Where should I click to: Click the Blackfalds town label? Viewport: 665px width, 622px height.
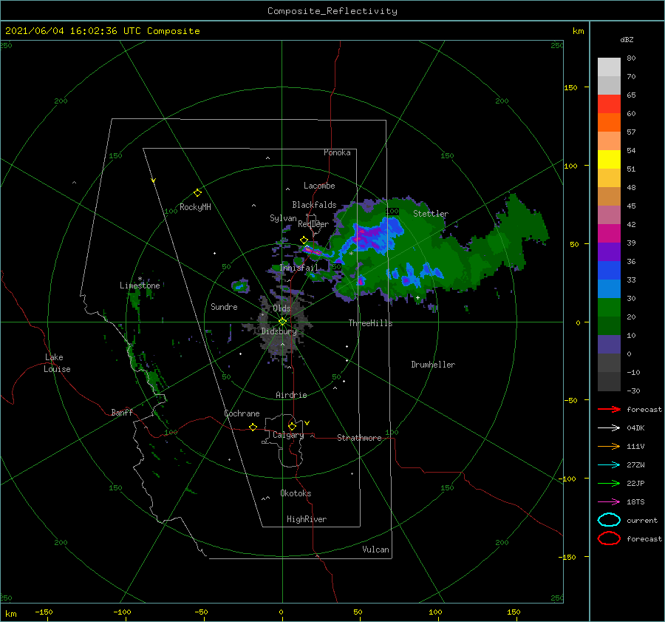pyautogui.click(x=314, y=205)
